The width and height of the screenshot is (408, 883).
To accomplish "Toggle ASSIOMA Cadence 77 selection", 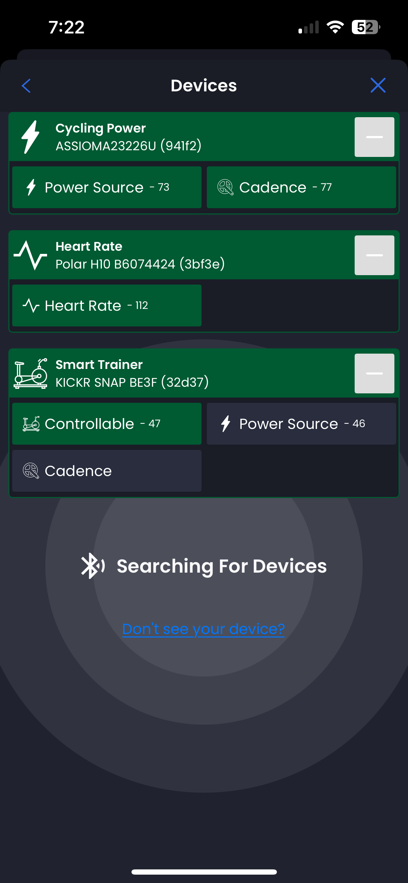I will coord(301,187).
